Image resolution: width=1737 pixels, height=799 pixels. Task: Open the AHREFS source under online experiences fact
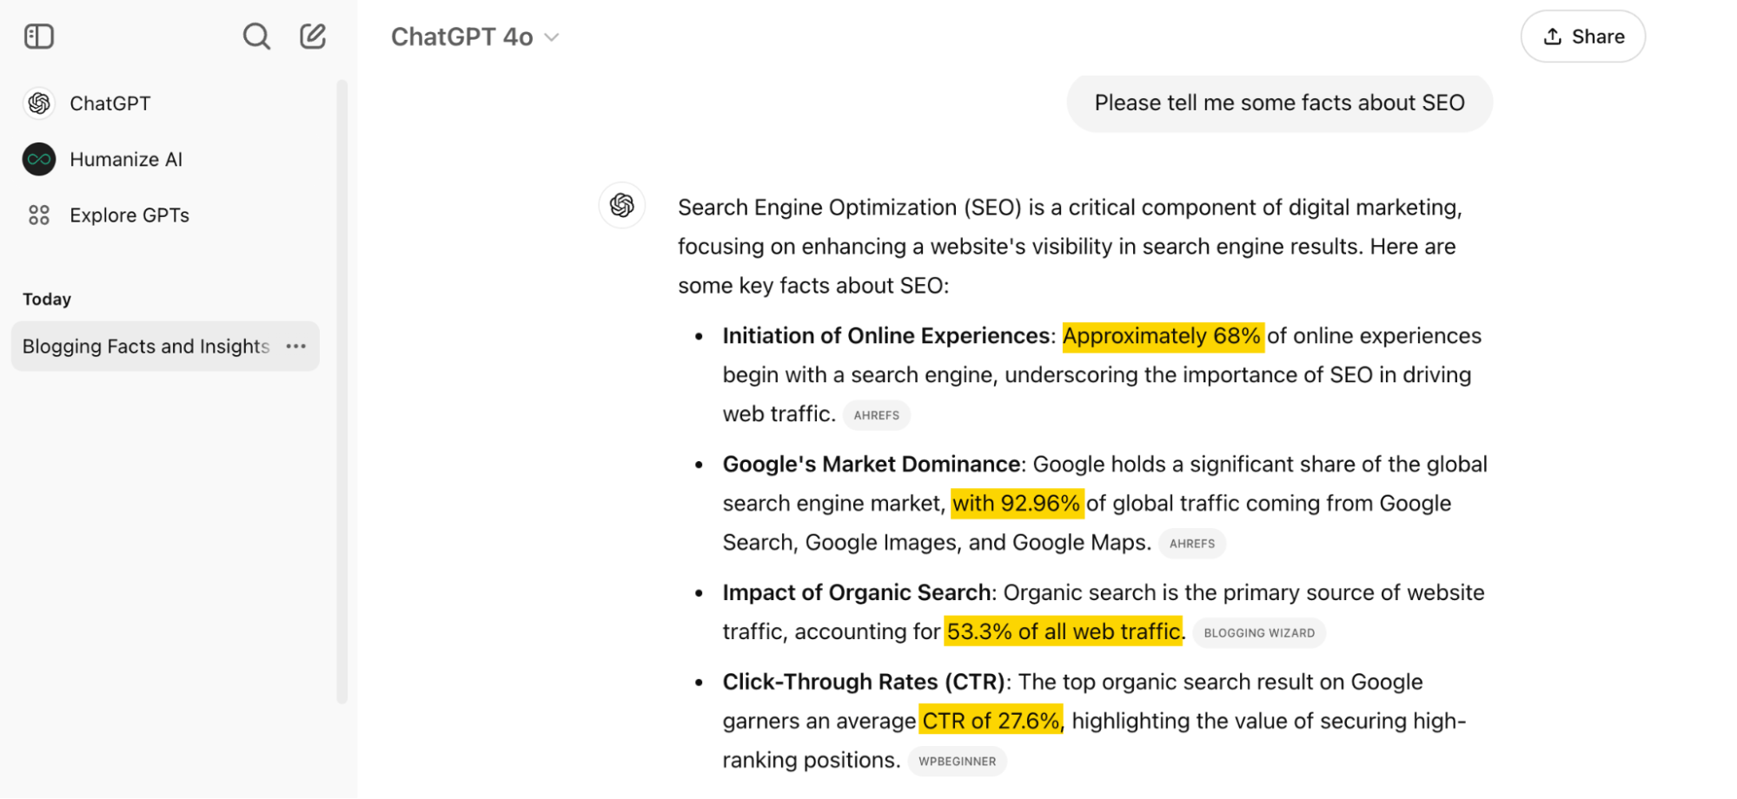coord(876,414)
